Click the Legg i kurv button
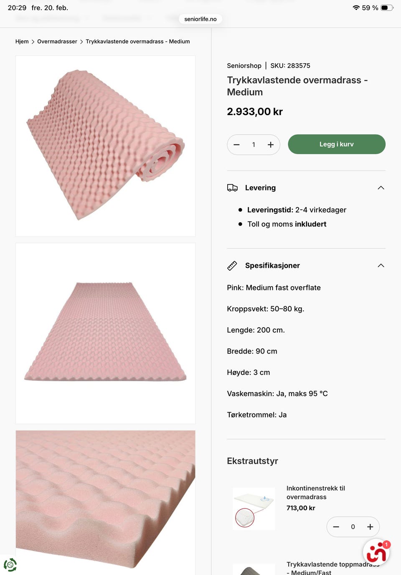Screen dimensions: 401x575 [336, 144]
